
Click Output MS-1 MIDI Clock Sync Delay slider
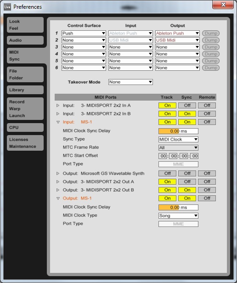point(178,208)
